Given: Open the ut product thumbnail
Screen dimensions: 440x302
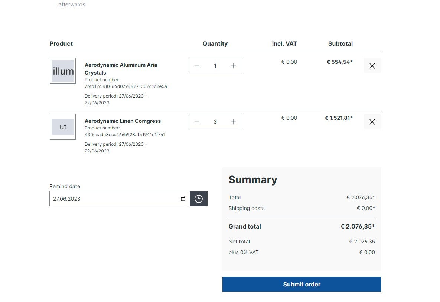Looking at the screenshot, I should point(63,127).
